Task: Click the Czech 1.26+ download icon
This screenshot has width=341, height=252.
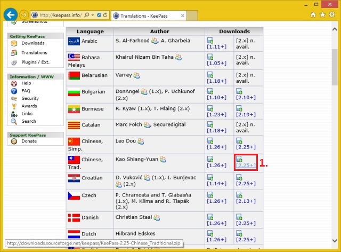Action: point(210,195)
